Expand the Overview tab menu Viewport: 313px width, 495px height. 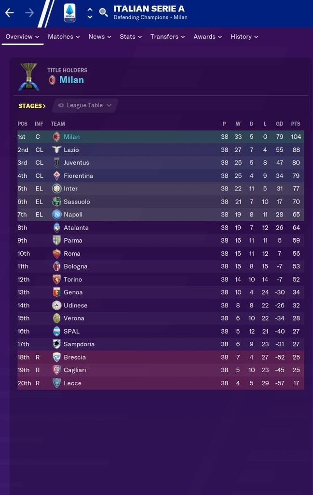[22, 37]
